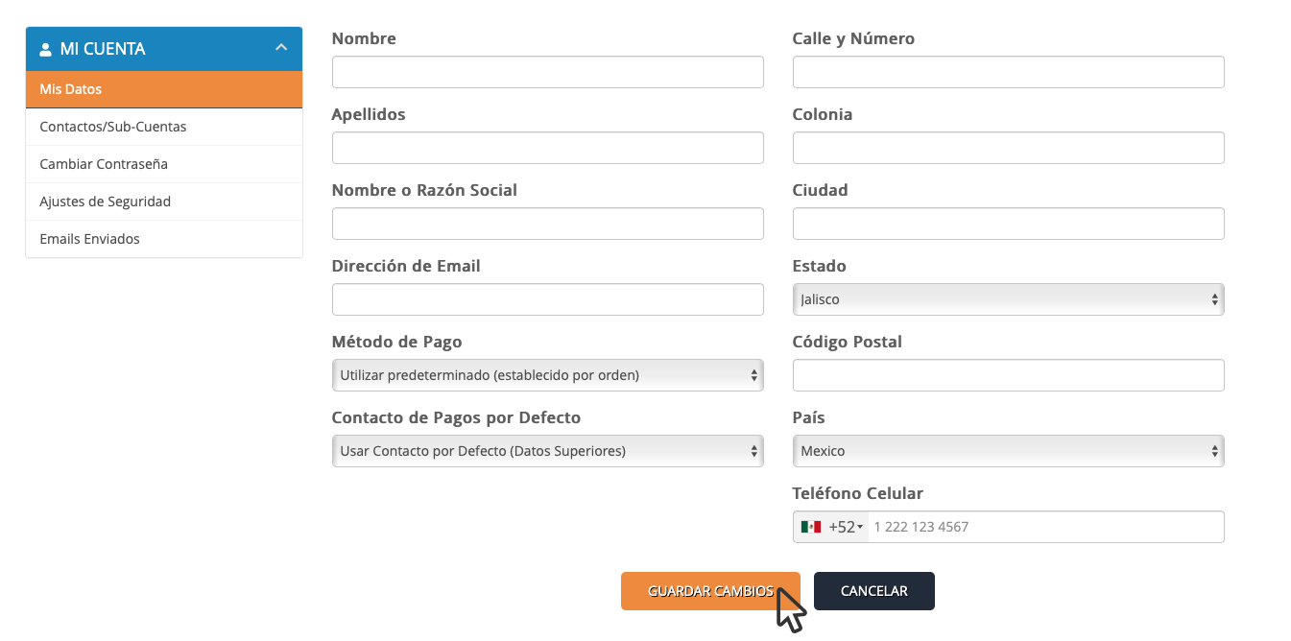1291x641 pixels.
Task: Open the País dropdown showing Mexico
Action: click(1008, 451)
